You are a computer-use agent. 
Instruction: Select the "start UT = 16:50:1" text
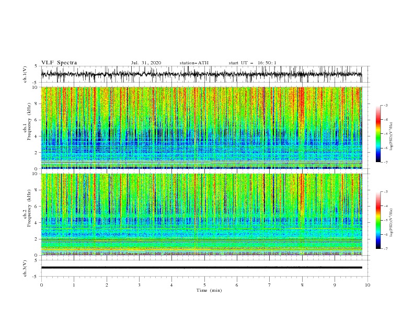[x=252, y=63]
